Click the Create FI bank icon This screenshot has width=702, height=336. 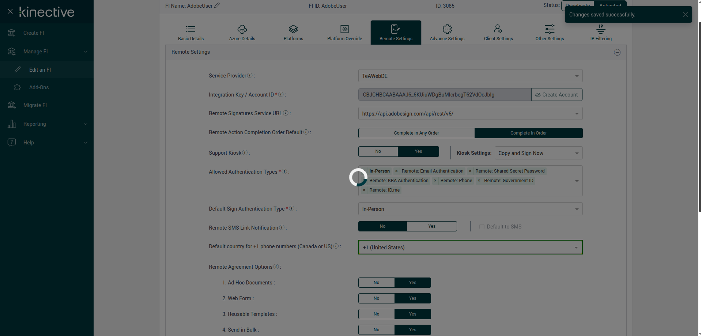pos(12,33)
